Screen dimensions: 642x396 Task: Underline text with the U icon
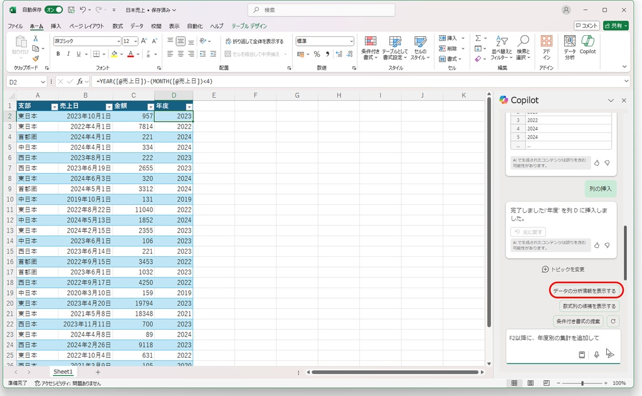(x=78, y=54)
